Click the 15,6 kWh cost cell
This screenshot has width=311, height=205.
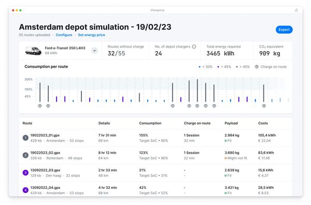click(266, 170)
